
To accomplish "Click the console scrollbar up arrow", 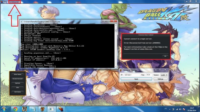I will tap(116, 25).
